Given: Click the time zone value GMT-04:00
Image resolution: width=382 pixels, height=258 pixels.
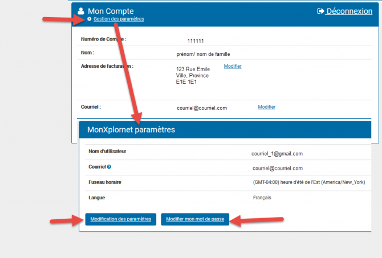Looking at the screenshot, I should click(x=309, y=182).
